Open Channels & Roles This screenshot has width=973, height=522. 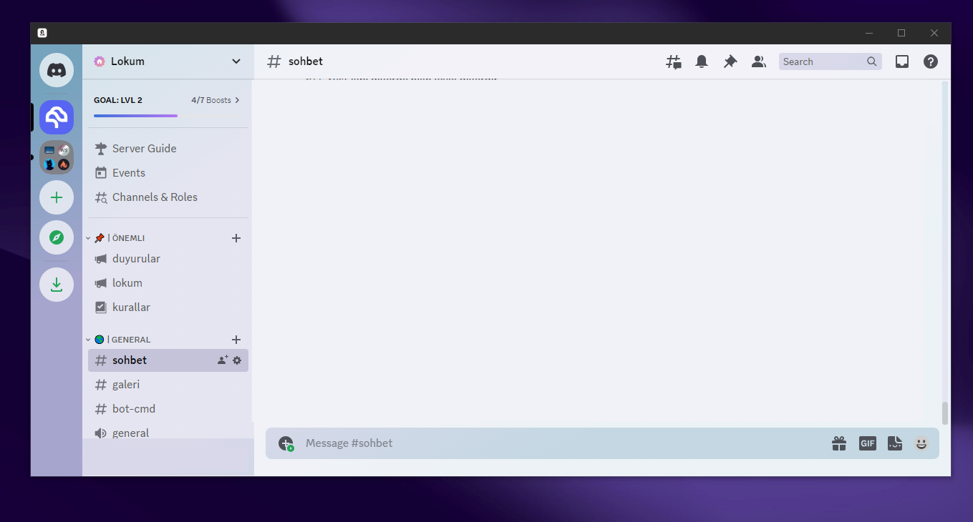168,197
